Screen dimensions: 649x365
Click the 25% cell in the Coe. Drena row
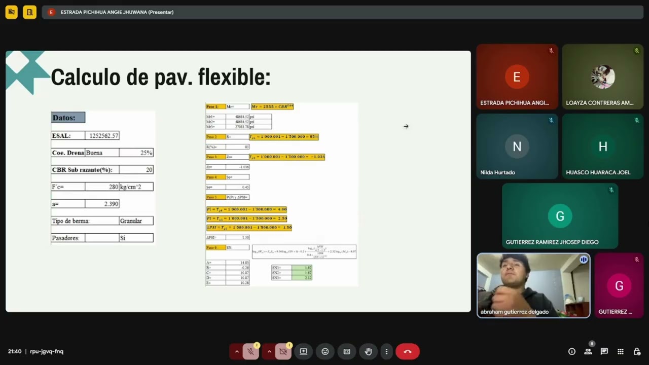(136, 153)
